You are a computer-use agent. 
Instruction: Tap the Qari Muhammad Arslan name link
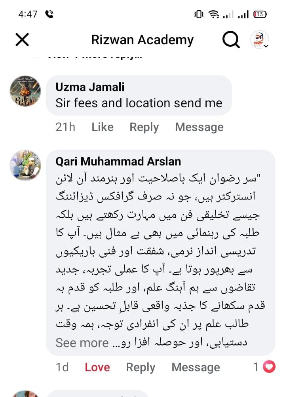coord(118,161)
